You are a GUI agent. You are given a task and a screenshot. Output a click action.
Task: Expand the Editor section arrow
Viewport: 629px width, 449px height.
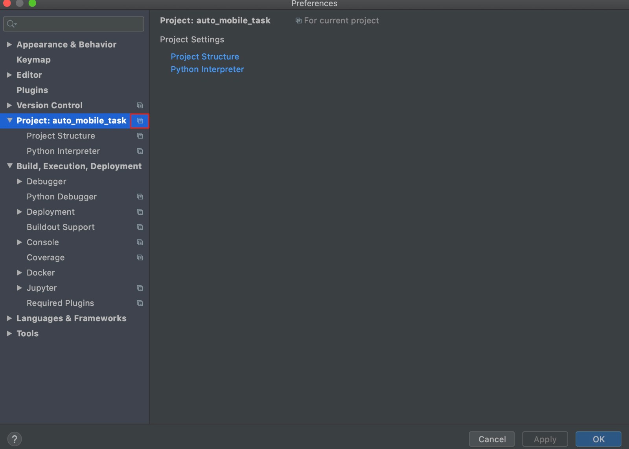[9, 75]
